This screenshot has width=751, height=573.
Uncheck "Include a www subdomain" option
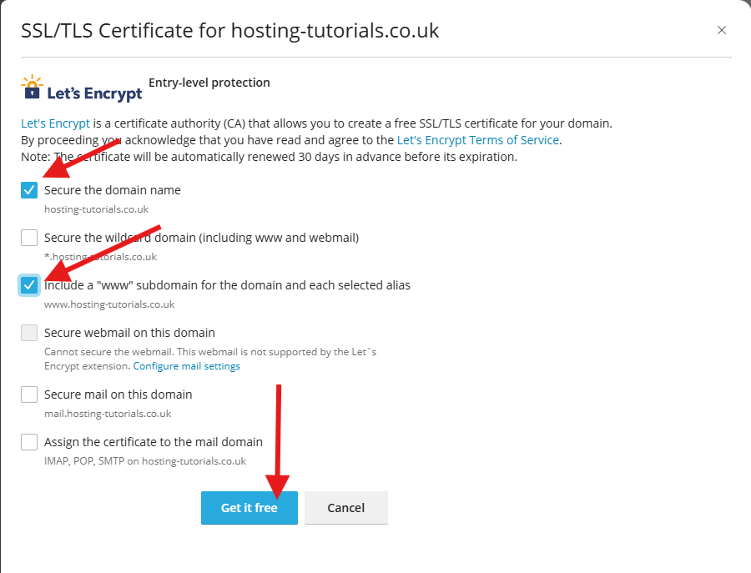click(x=28, y=284)
